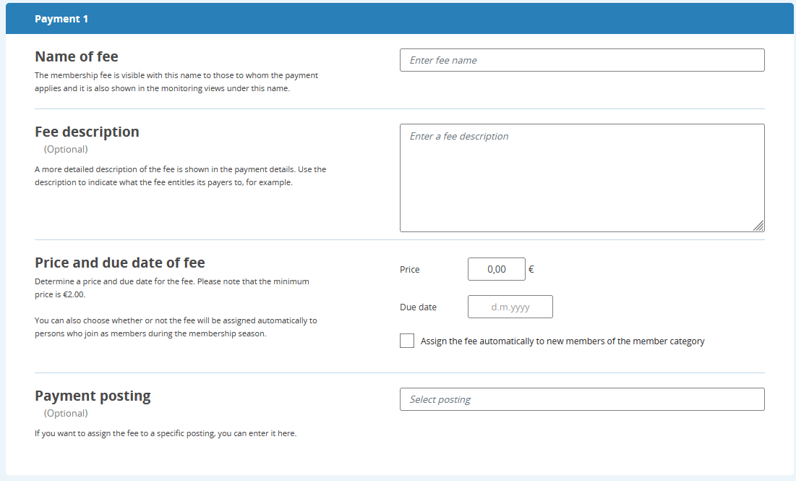
Task: Click the Price and due date of fee heading
Action: [x=120, y=263]
